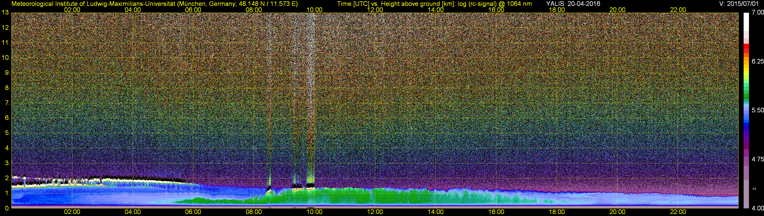Screen dimensions: 764x216
Task: Select the 06:00 tick on the bottom time axis
Action: [193, 212]
